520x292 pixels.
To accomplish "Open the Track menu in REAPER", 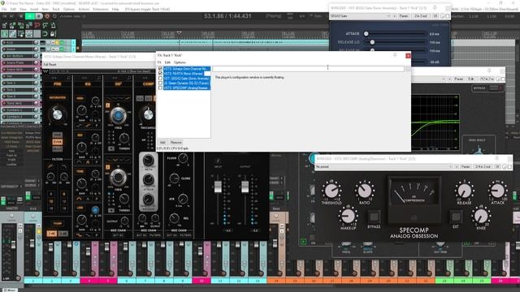I will (x=56, y=9).
